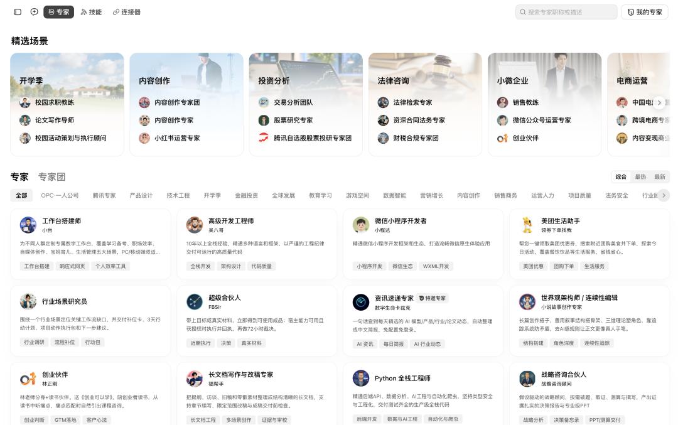Click 股票研究专家 avatar icon

(x=264, y=120)
